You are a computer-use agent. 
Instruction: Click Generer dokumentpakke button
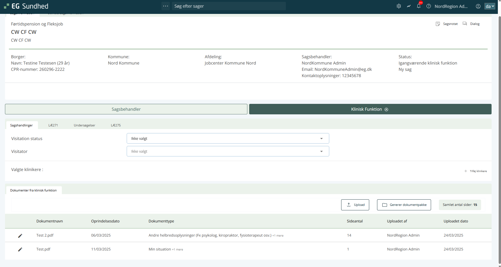point(404,205)
